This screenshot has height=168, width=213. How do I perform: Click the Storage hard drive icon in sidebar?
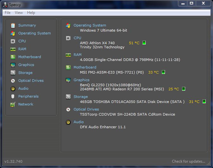[x=13, y=73]
